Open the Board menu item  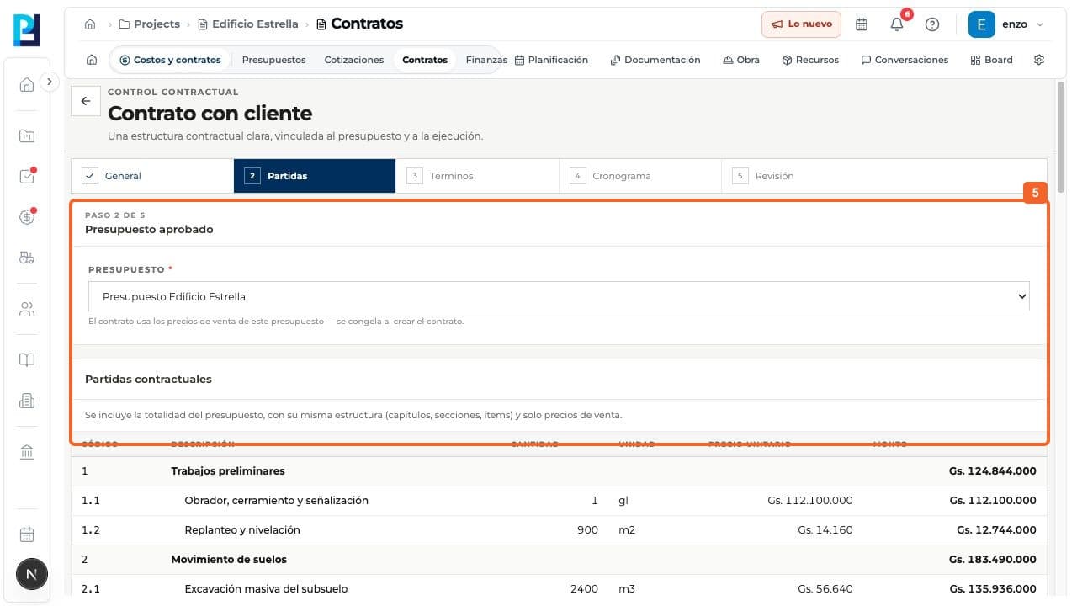click(991, 60)
